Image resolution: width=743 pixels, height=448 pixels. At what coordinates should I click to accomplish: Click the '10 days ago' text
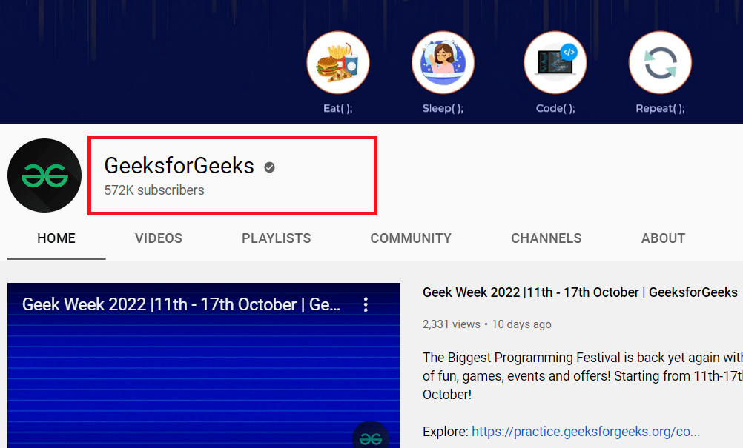(521, 324)
